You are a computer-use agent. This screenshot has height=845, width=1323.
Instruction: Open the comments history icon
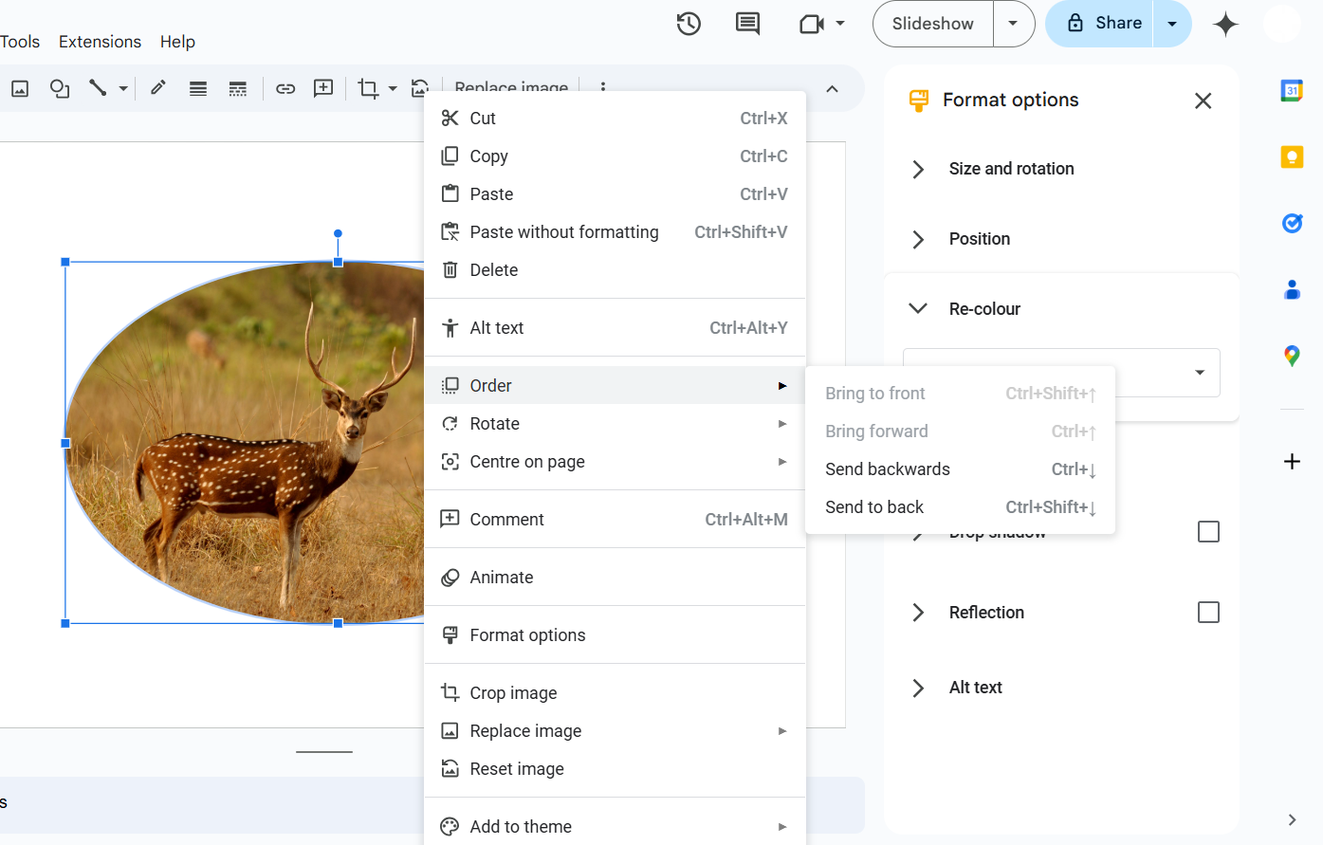(747, 24)
